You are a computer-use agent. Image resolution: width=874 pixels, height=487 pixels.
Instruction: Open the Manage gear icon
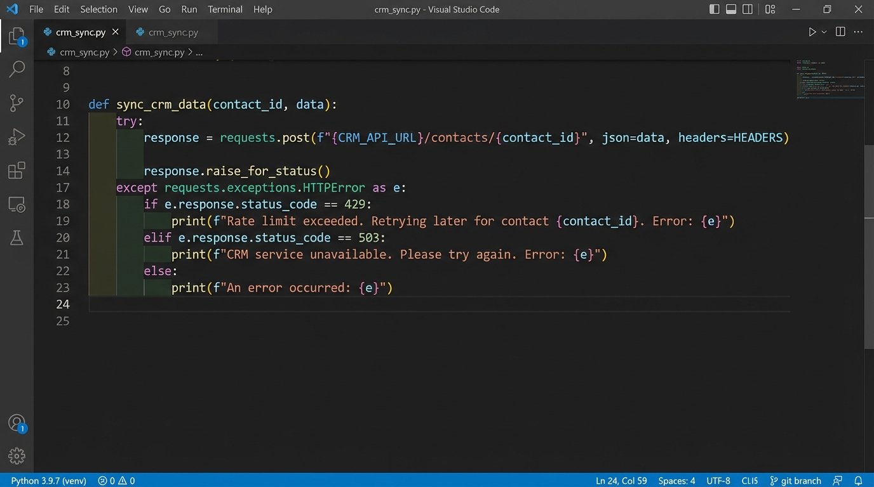click(x=17, y=455)
